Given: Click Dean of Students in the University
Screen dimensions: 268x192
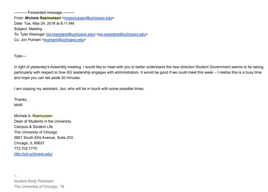Looking at the screenshot, I should [x=42, y=121].
